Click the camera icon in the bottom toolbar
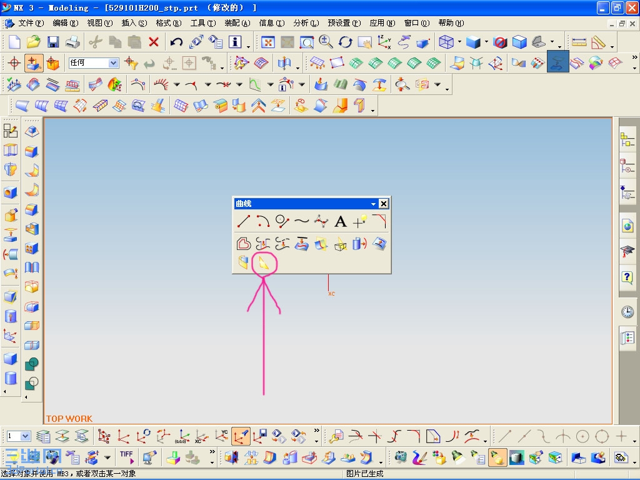640x480 pixels. [x=401, y=457]
